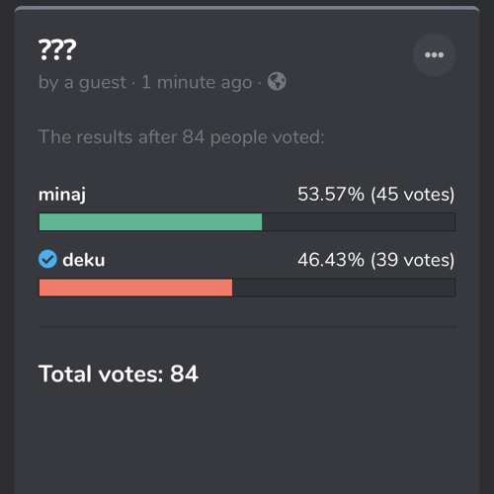
Task: Click the globe public visibility icon
Action: point(277,81)
